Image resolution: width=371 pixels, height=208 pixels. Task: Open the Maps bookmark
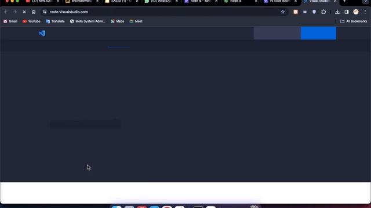pos(117,21)
